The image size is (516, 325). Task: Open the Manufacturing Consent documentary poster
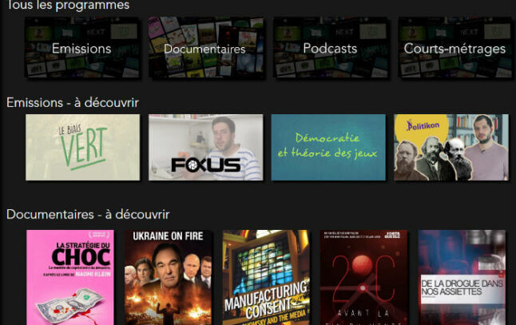(x=266, y=277)
